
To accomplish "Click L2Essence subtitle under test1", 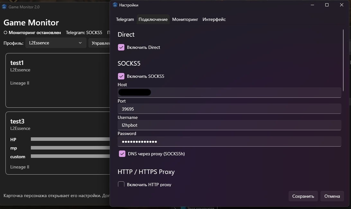I will coord(20,70).
